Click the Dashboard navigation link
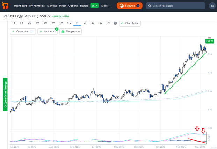This screenshot has width=217, height=149. [20, 6]
